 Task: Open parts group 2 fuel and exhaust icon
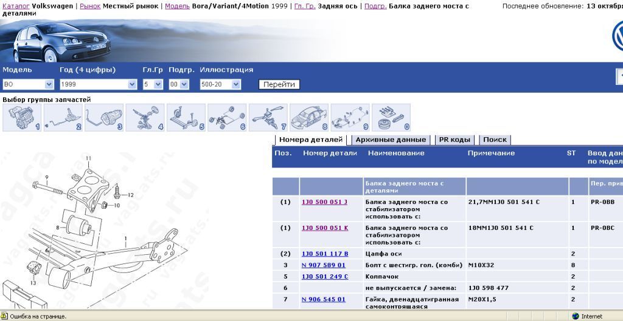pos(63,118)
